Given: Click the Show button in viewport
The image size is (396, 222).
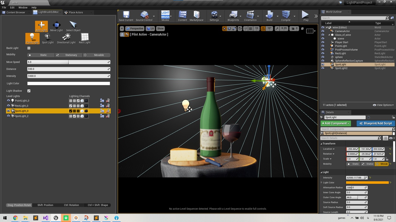Looking at the screenshot, I should click(x=160, y=29).
